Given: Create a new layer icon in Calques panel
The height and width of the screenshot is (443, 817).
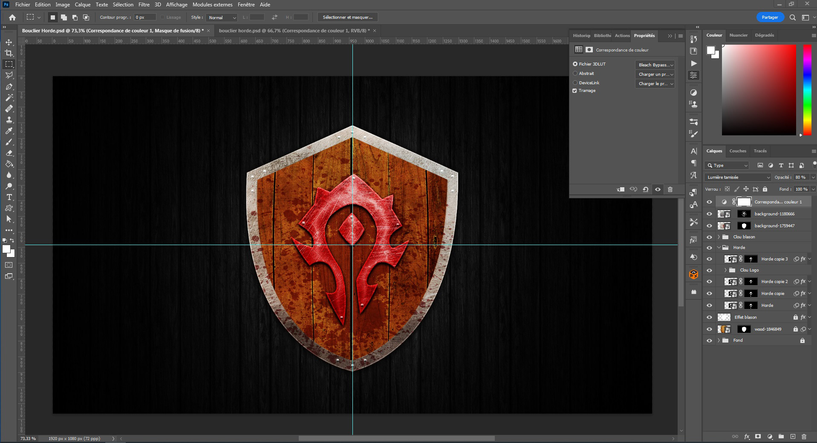Looking at the screenshot, I should 793,437.
